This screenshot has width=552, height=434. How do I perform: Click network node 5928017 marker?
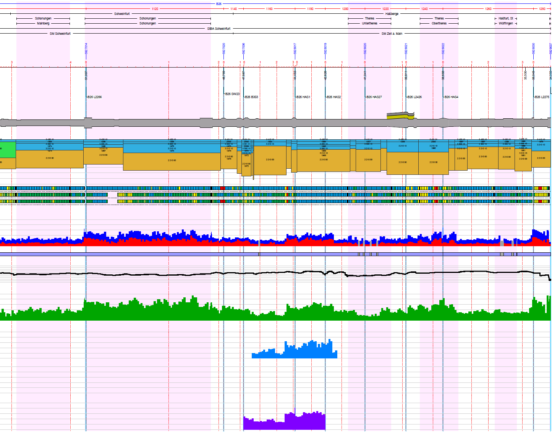point(295,49)
